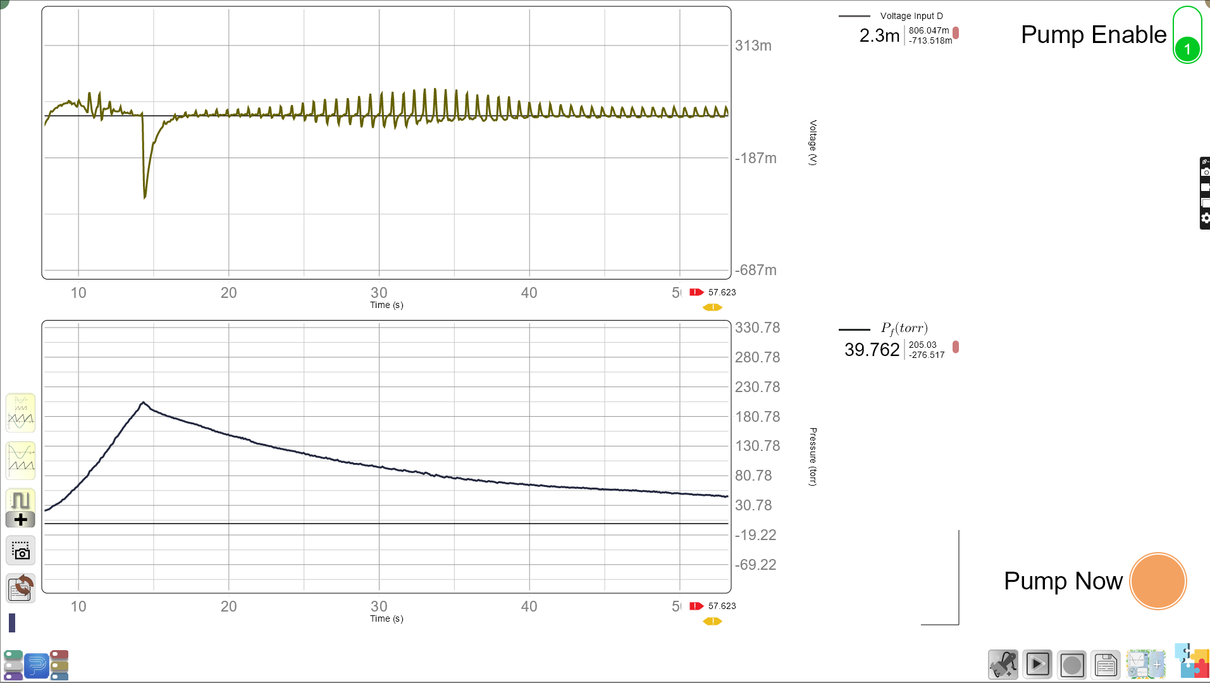Viewport: 1210px width, 683px height.
Task: Open the blue app logo at bottom left
Action: (x=36, y=665)
